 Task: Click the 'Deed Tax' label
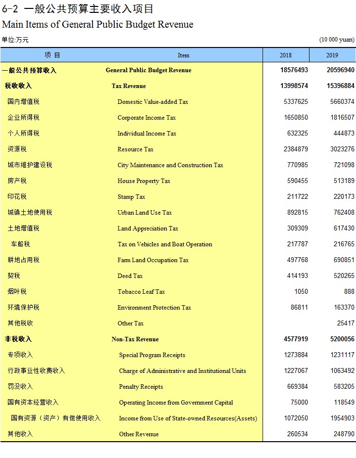pos(130,275)
